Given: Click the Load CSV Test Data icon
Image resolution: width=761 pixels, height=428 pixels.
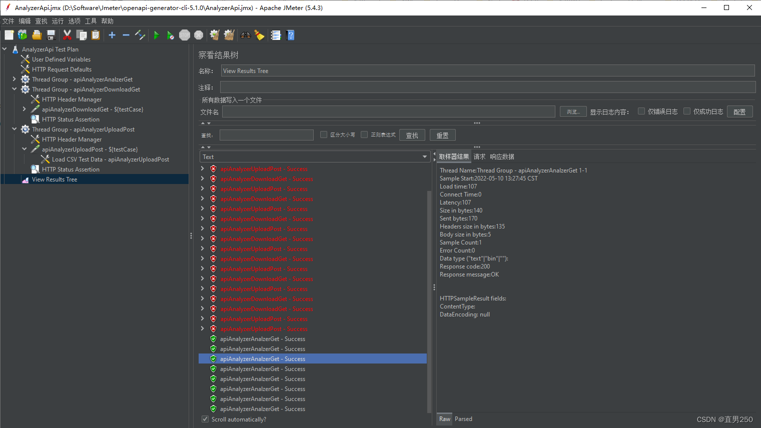Looking at the screenshot, I should 45,159.
